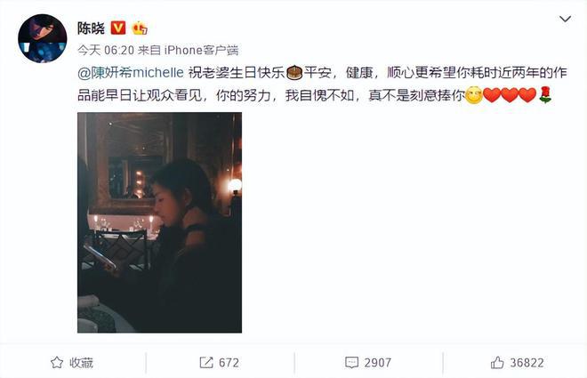The width and height of the screenshot is (587, 378).
Task: Click the username 陈晓
Action: [91, 28]
